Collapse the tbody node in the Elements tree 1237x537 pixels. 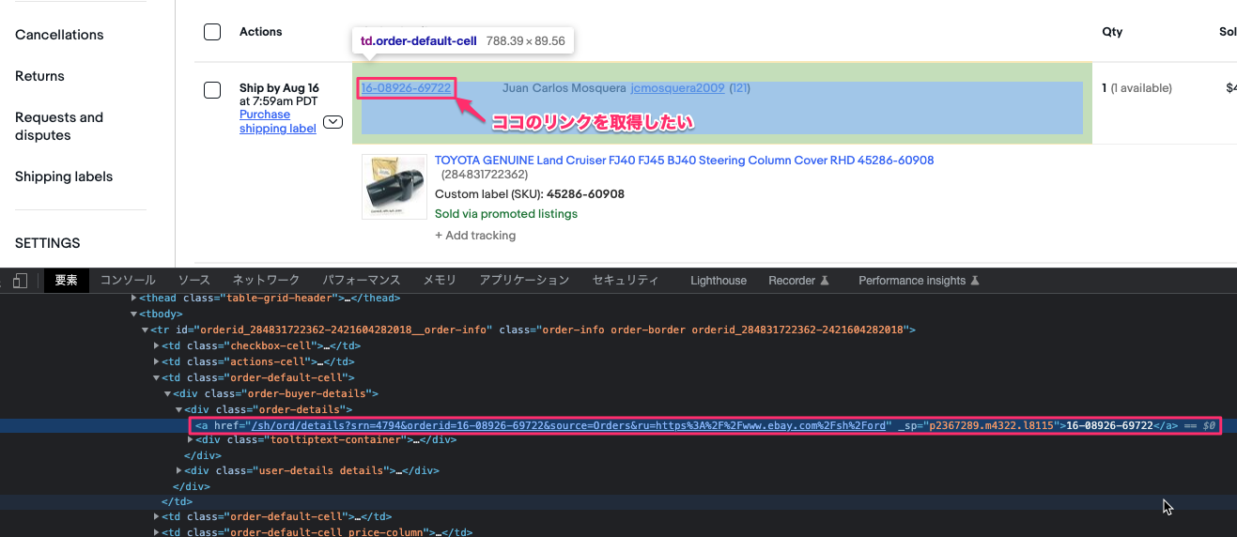(134, 314)
